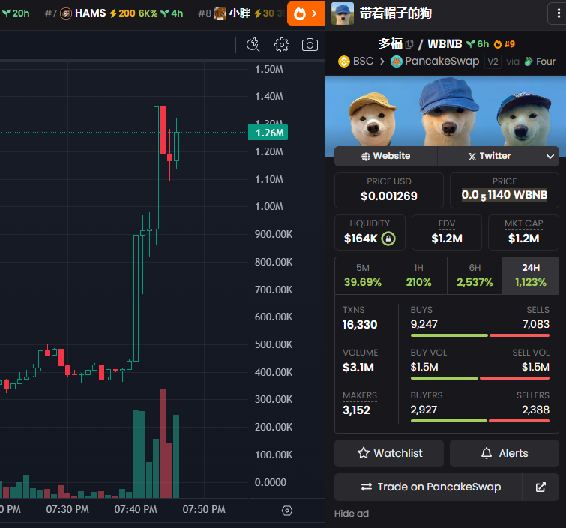This screenshot has height=528, width=566.
Task: Click the 1.26M current price label
Action: point(268,133)
